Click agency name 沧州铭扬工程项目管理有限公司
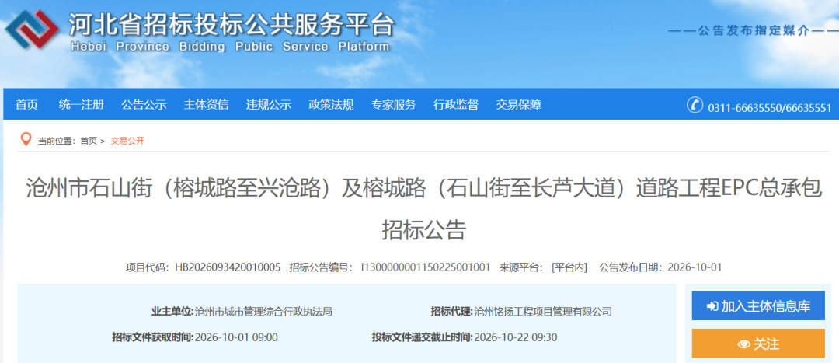 pos(542,311)
